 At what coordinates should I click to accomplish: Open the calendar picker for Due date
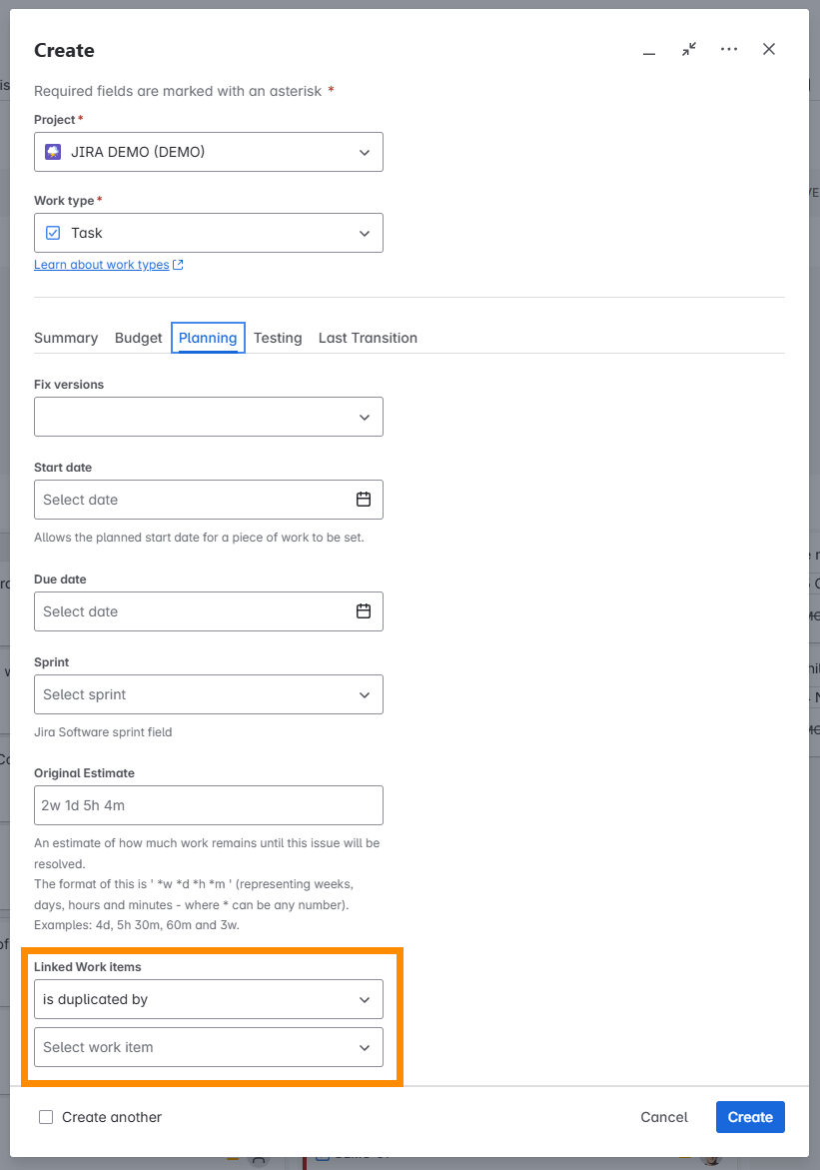point(364,610)
